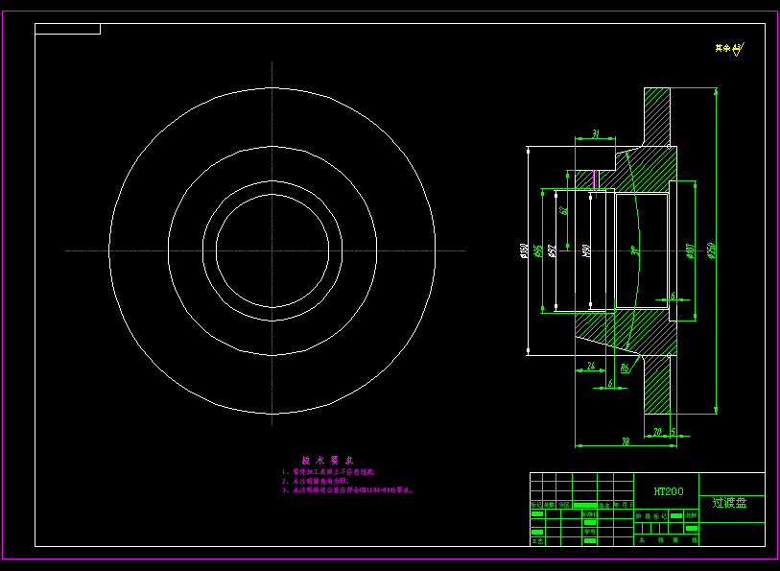Click the 5 dimension beside the 20 dimension

click(674, 432)
